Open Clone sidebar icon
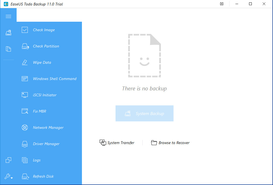 tap(8, 160)
